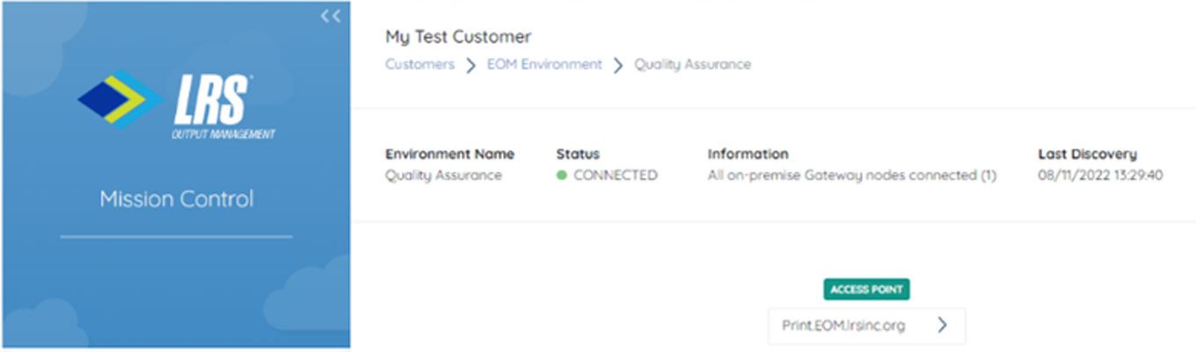This screenshot has width=1196, height=352.
Task: Select the Quality Assurance breadcrumb
Action: [x=693, y=64]
